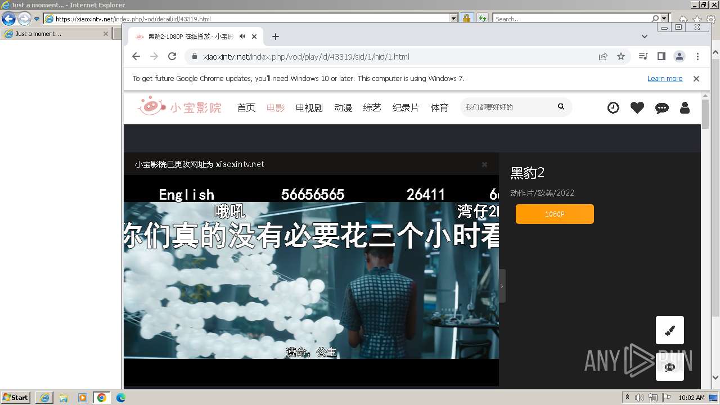Open favorites heart icon
Screen dimensions: 720x405
(x=637, y=107)
